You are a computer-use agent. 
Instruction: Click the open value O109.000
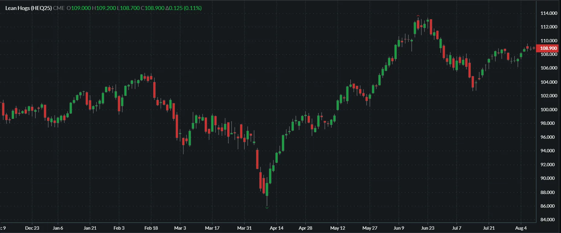tap(79, 8)
